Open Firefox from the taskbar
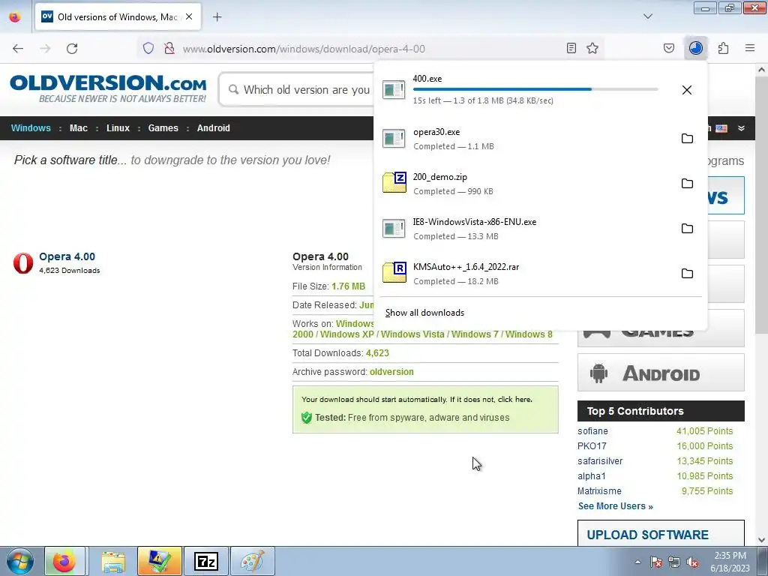 64,561
